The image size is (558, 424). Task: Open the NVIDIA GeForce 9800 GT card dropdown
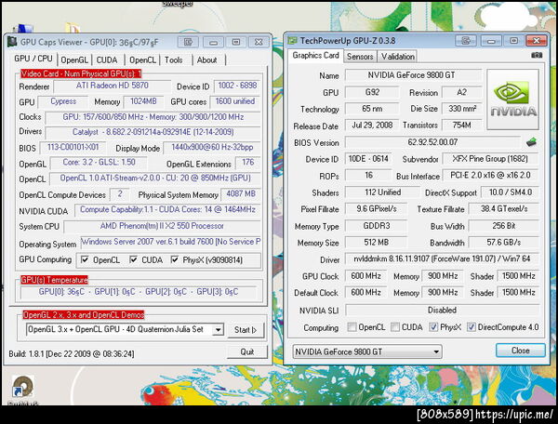[367, 351]
